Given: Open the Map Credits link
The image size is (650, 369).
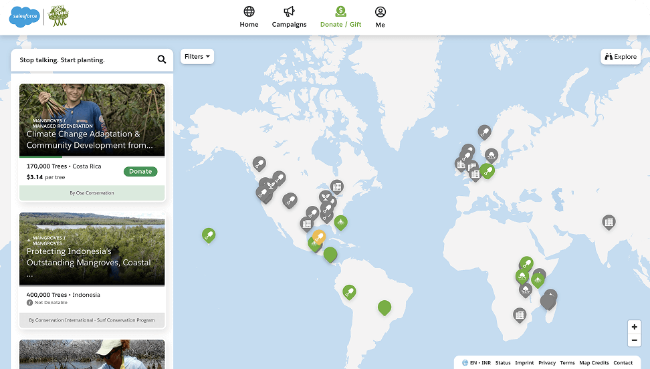Looking at the screenshot, I should [x=594, y=363].
